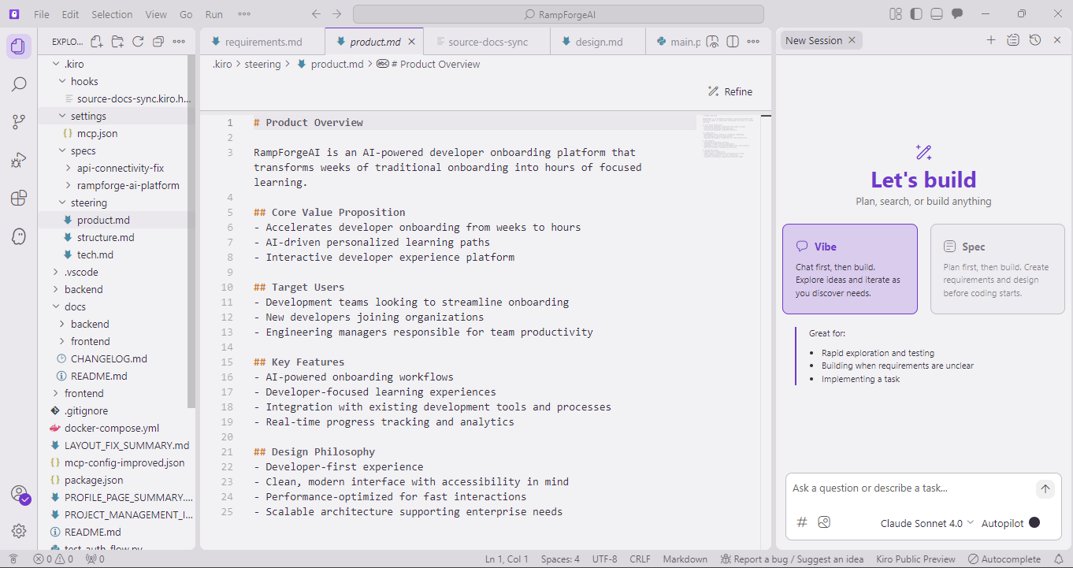Refresh the Explorer file tree
The height and width of the screenshot is (568, 1073).
point(138,42)
